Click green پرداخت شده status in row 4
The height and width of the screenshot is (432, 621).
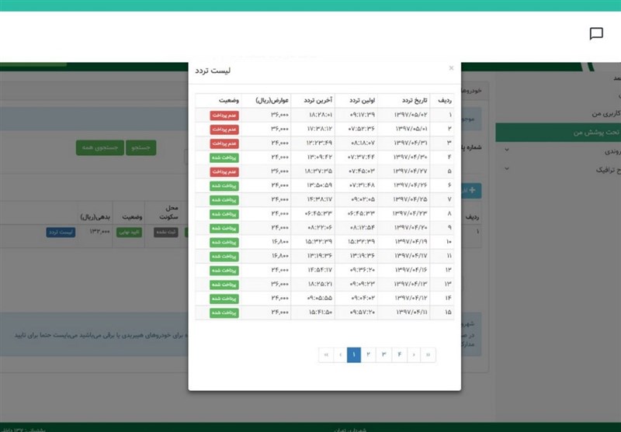point(224,157)
